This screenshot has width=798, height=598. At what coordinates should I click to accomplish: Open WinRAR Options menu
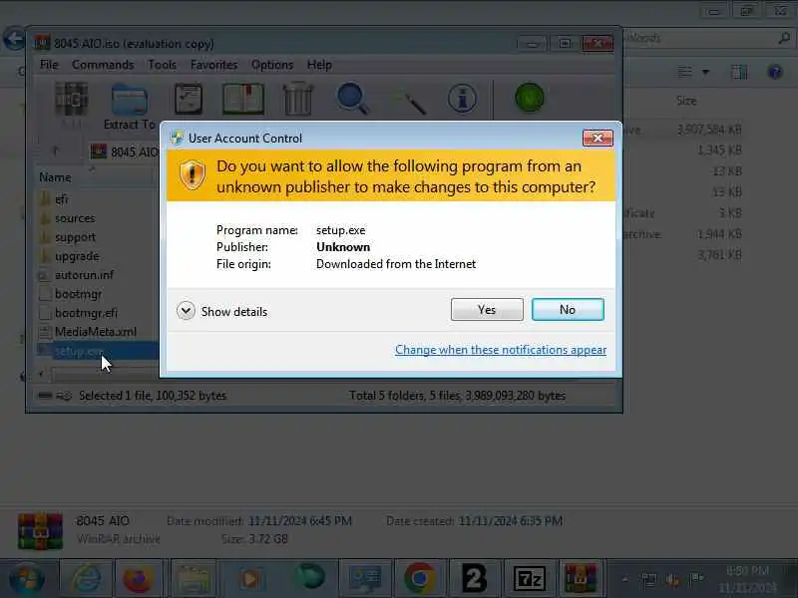[272, 65]
